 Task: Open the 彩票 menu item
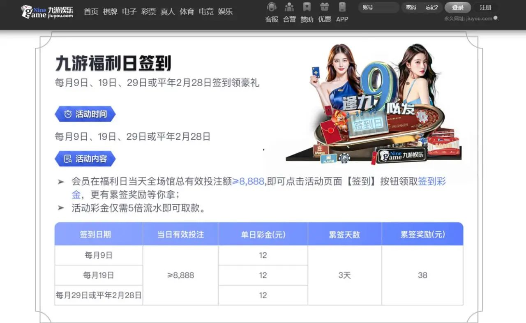(148, 12)
